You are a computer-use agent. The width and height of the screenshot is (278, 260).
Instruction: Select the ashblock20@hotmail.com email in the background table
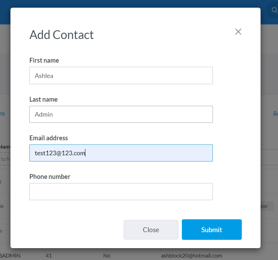(x=192, y=256)
